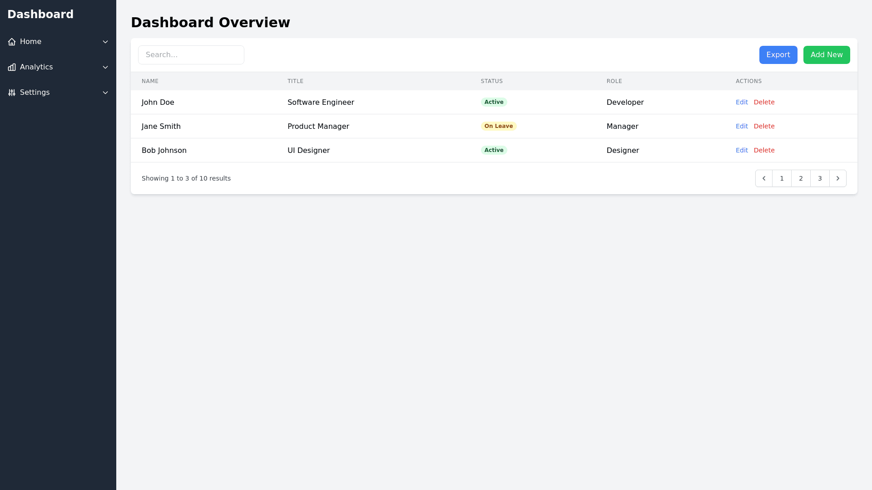The height and width of the screenshot is (490, 872).
Task: Click the Home icon in the sidebar
Action: 12,41
